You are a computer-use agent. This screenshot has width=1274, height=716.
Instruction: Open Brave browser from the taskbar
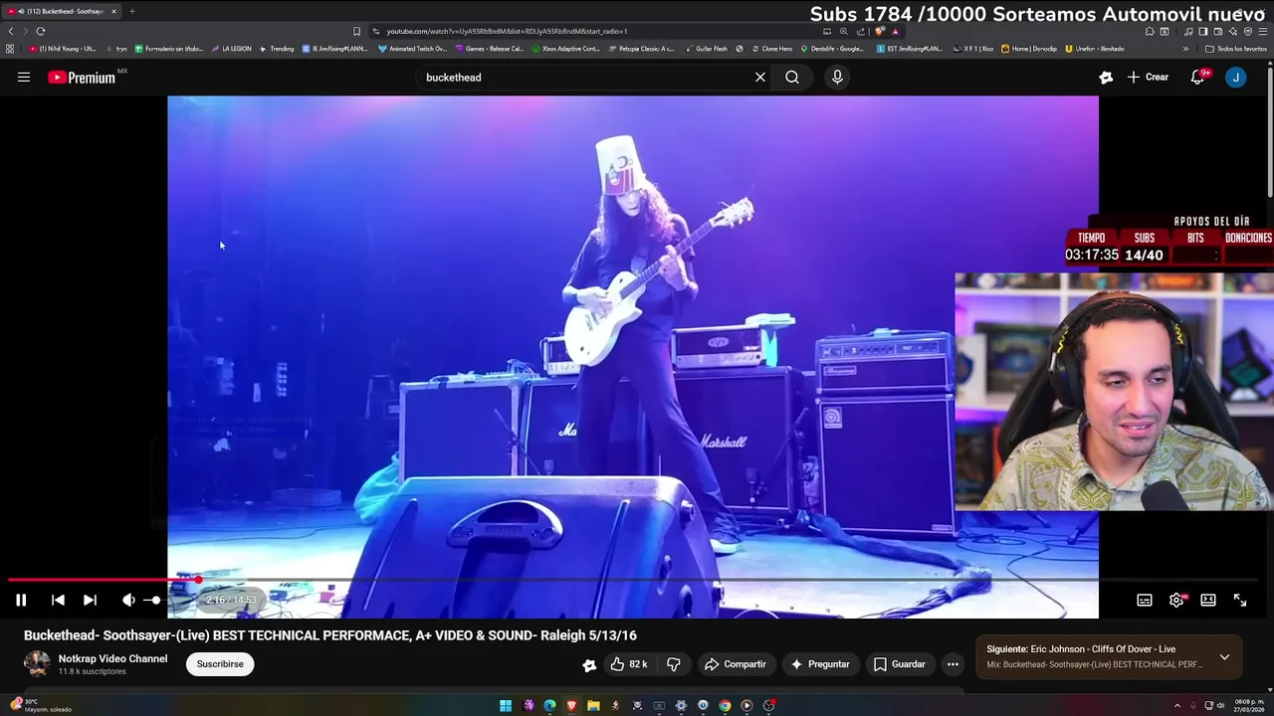pyautogui.click(x=571, y=706)
